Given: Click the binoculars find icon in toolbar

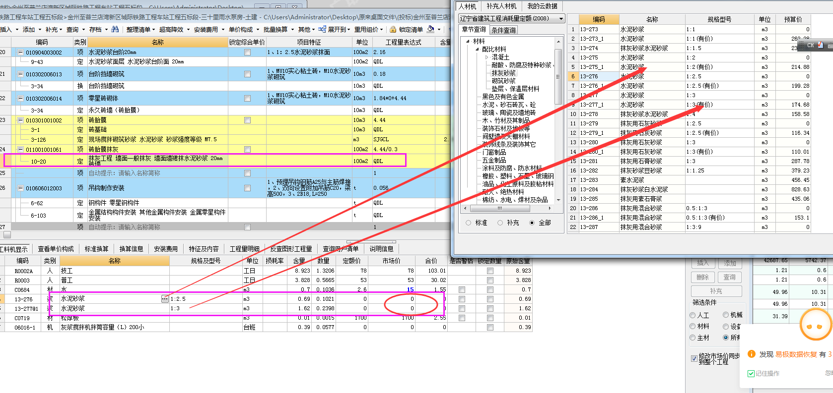Looking at the screenshot, I should click(x=115, y=29).
